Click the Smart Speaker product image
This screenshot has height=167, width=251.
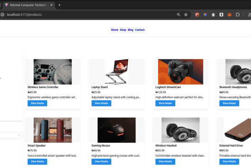click(x=53, y=130)
